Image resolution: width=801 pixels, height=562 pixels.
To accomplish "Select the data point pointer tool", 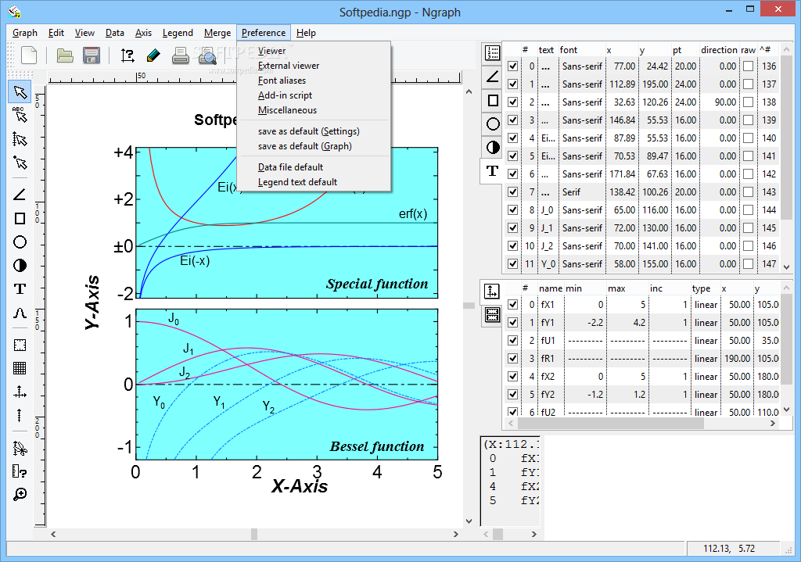I will [x=20, y=163].
